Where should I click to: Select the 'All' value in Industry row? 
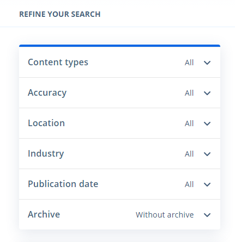[x=189, y=154]
